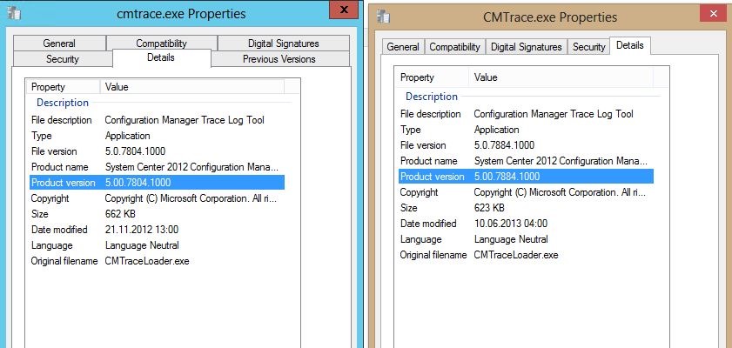Click Description group heading in left window
Image resolution: width=732 pixels, height=348 pixels.
[x=63, y=103]
